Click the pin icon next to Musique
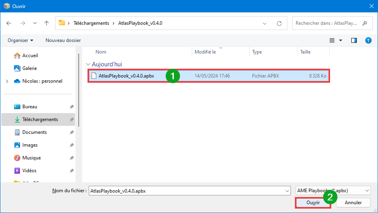Viewport: 378px width, 213px height. coord(72,158)
